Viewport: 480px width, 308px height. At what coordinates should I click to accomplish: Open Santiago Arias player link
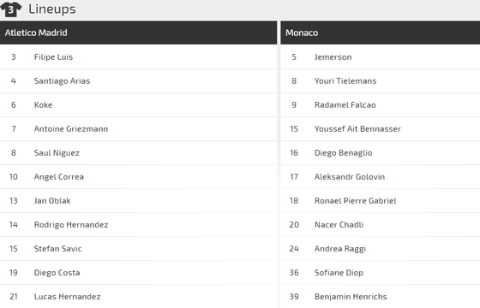tap(62, 81)
